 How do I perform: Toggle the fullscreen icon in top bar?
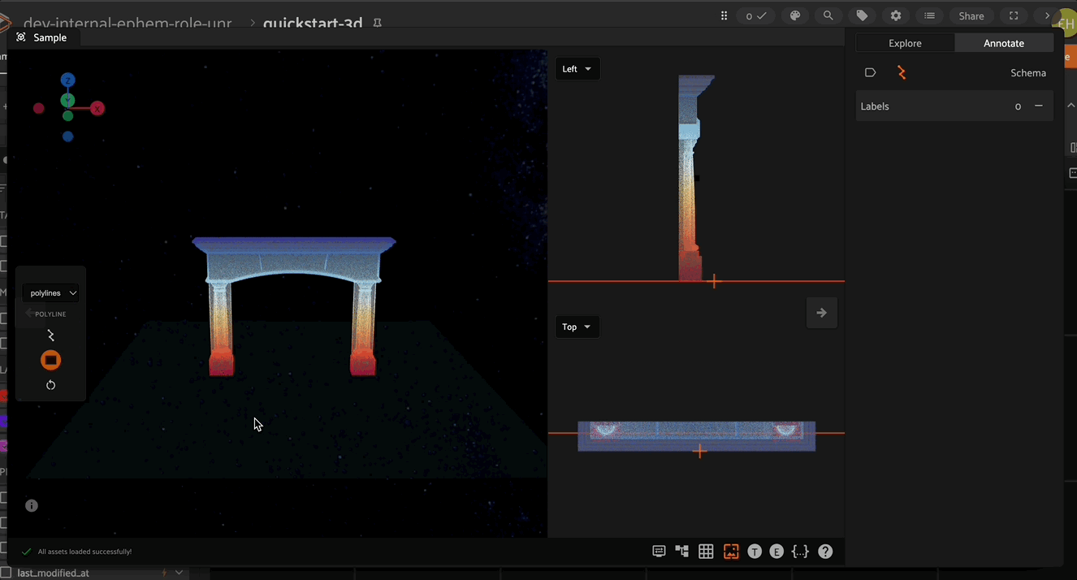coord(1014,15)
